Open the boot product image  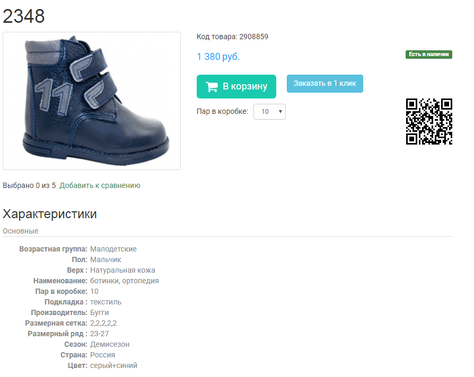92,101
